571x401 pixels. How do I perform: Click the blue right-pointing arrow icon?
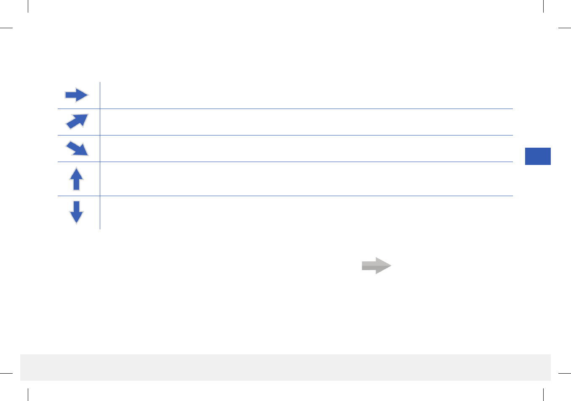pyautogui.click(x=77, y=95)
